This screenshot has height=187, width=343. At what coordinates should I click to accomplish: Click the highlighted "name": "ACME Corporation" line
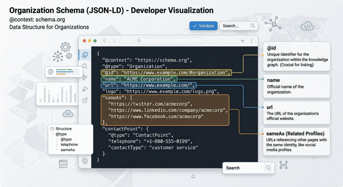[139, 79]
